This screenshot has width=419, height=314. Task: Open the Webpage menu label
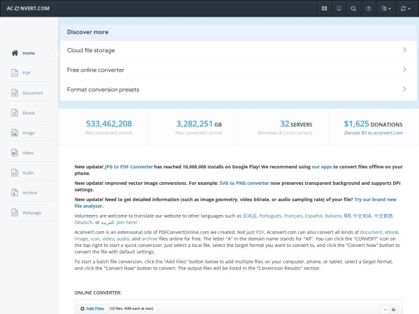[31, 213]
